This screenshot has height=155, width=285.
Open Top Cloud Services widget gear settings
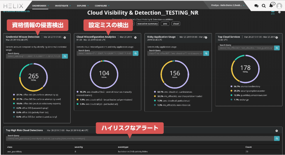tap(277, 37)
